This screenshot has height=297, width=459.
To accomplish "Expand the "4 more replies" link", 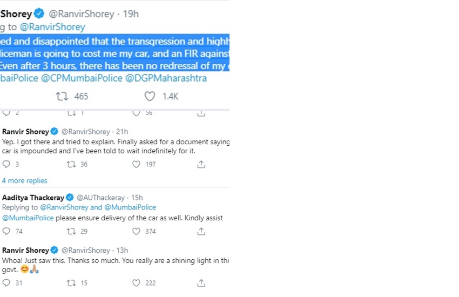I will (24, 181).
